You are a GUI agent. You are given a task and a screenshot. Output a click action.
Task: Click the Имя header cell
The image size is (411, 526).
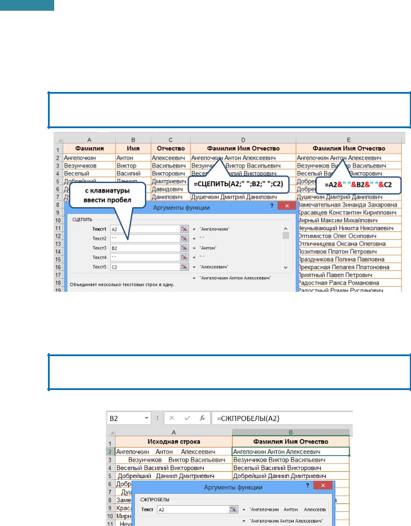click(x=133, y=148)
